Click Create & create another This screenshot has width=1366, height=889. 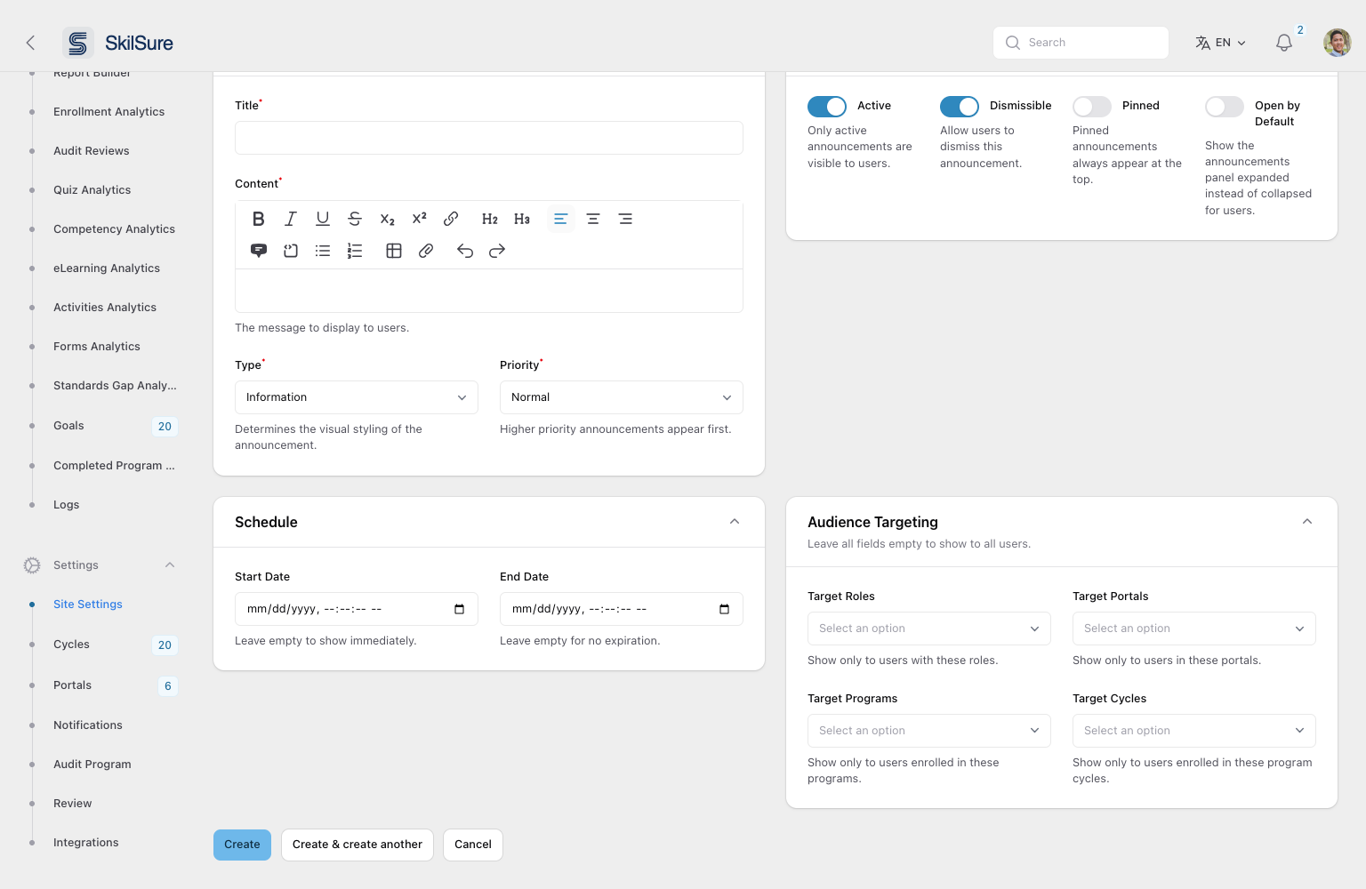coord(358,845)
